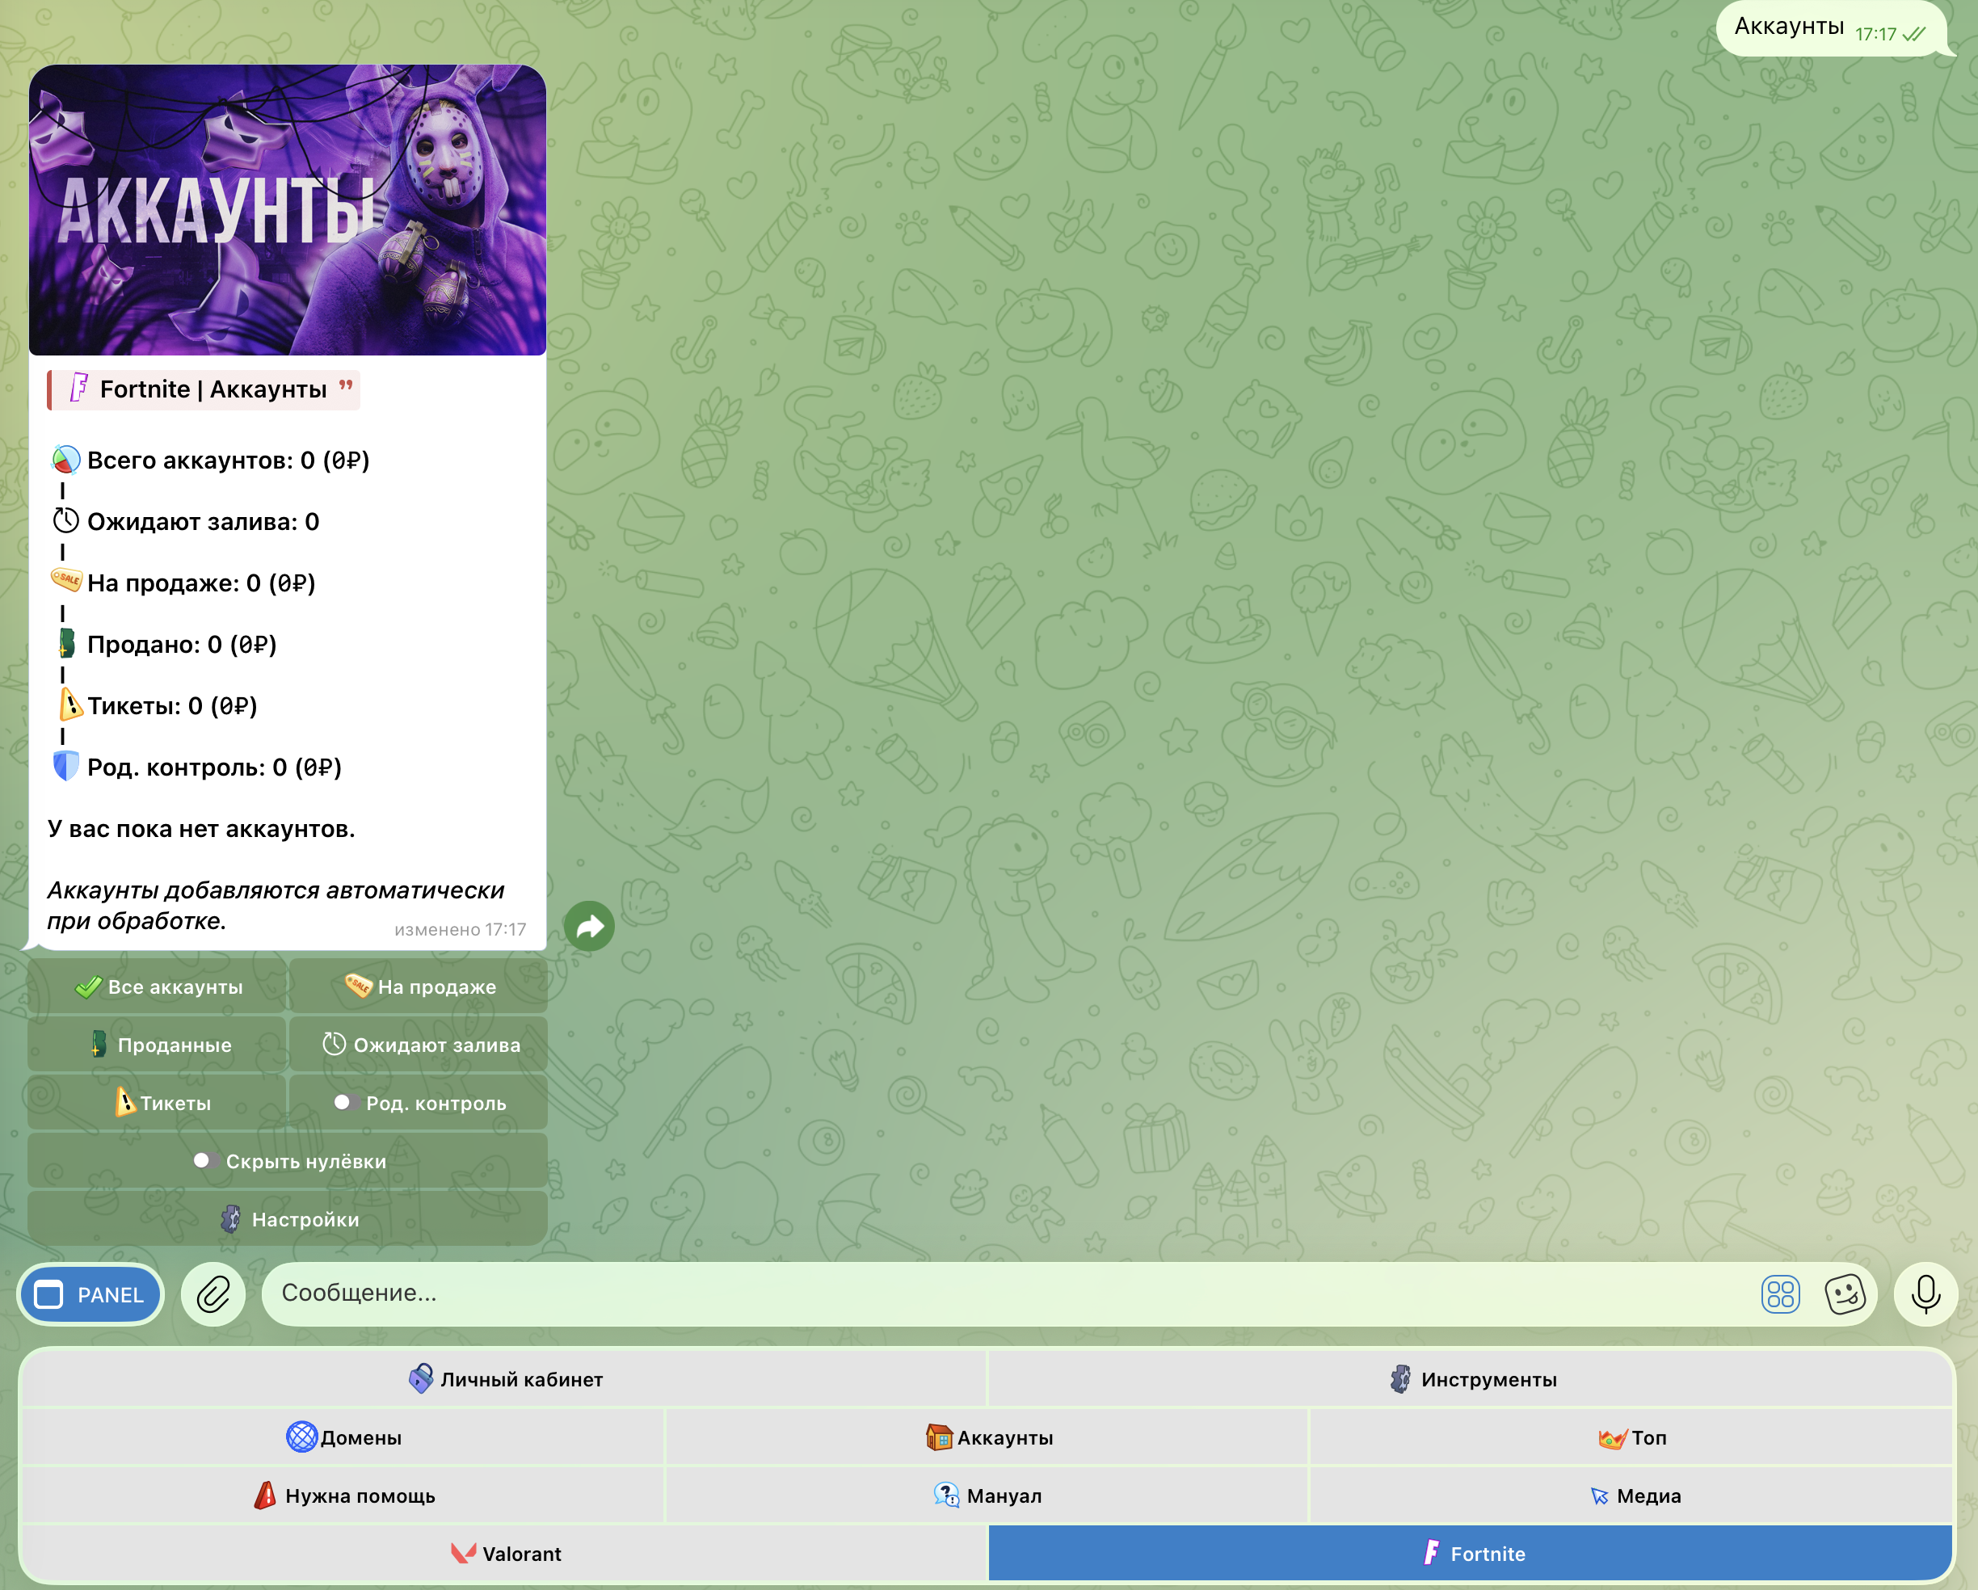This screenshot has width=1978, height=1590.
Task: Click Нужна помощь button
Action: 343,1495
